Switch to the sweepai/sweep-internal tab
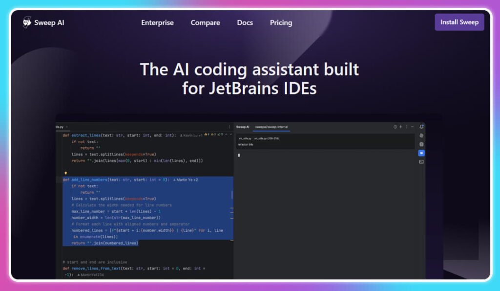500x291 pixels. click(271, 127)
